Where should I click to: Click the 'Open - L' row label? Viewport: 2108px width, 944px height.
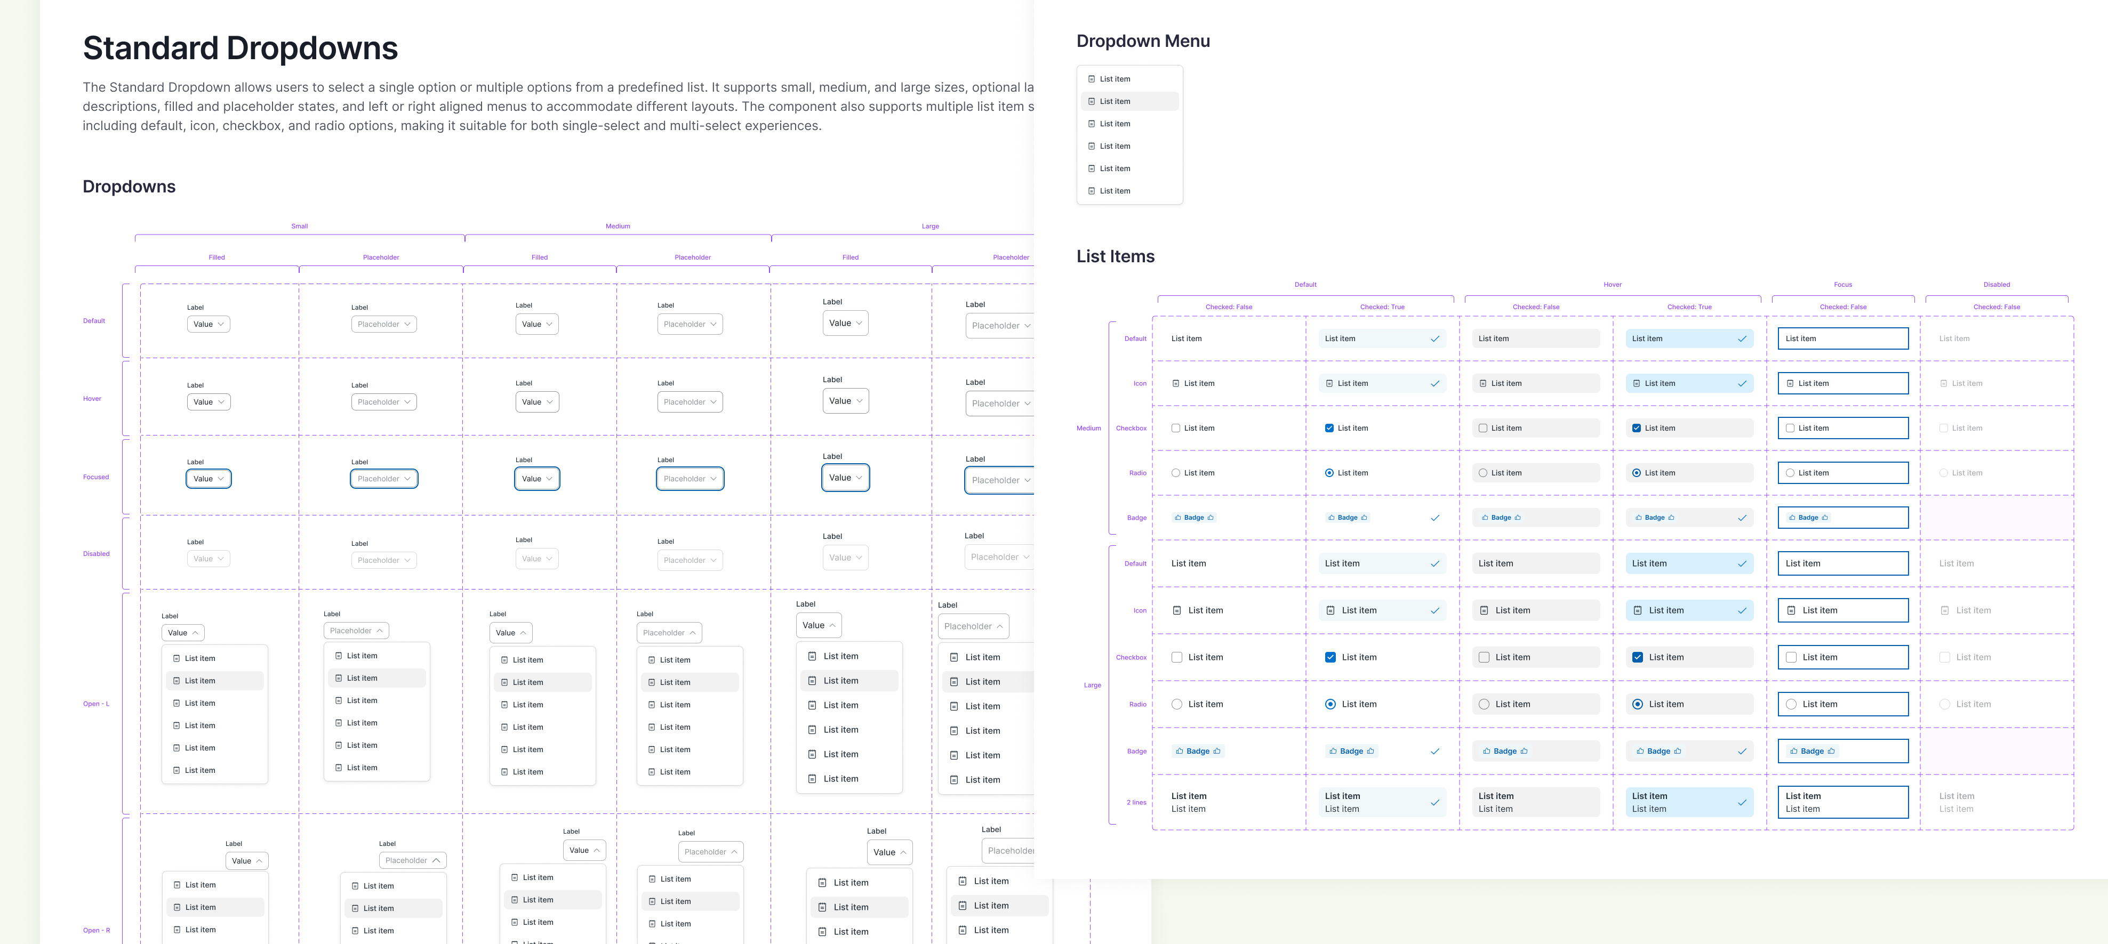96,704
